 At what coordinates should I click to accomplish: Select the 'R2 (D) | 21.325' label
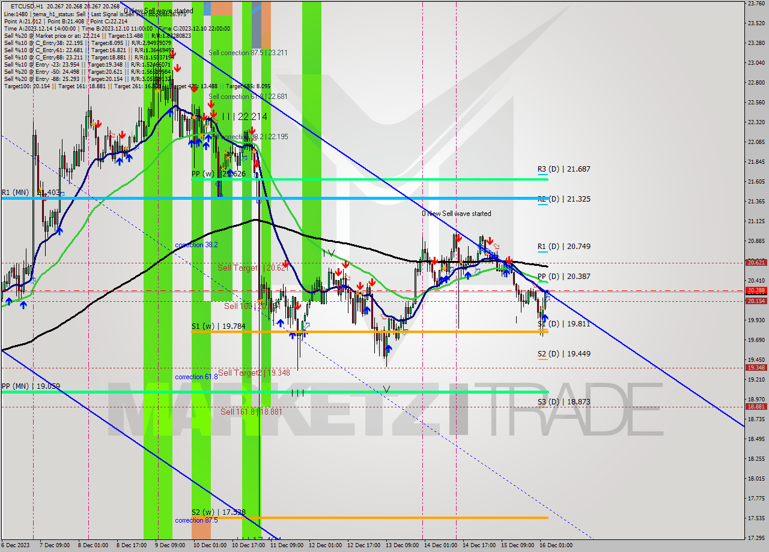[564, 199]
